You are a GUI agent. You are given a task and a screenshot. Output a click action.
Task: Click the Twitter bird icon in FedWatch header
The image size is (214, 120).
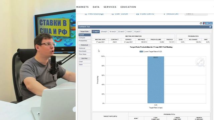[210, 27]
